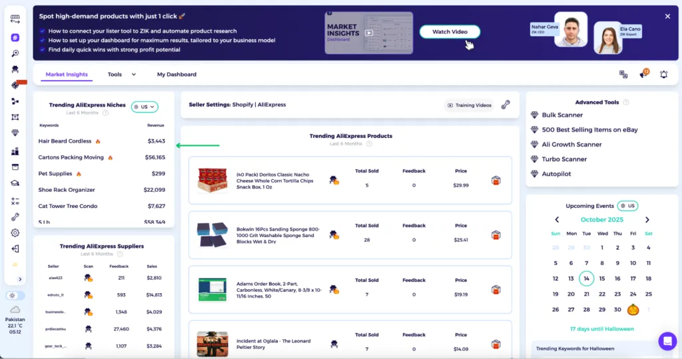Open the Training Videos button
This screenshot has height=359, width=682.
pos(470,105)
